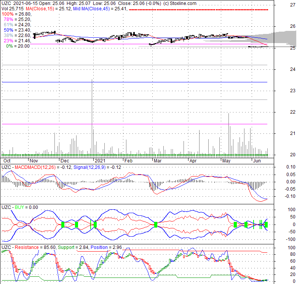Screen dimensions: 297x284
Task: Click the '50% = 23.40' Fibonacci label
Action: coord(17,30)
